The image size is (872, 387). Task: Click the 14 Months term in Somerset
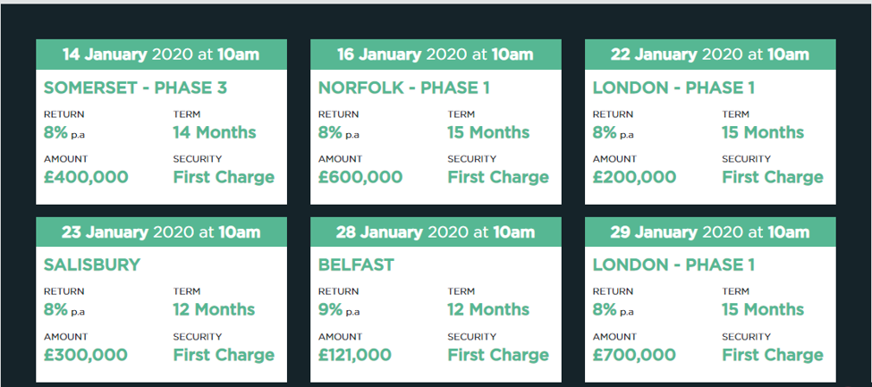click(x=215, y=132)
